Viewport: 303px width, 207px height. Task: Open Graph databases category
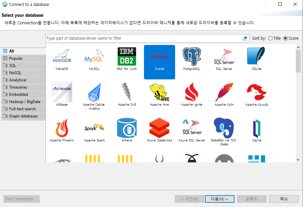pyautogui.click(x=24, y=116)
